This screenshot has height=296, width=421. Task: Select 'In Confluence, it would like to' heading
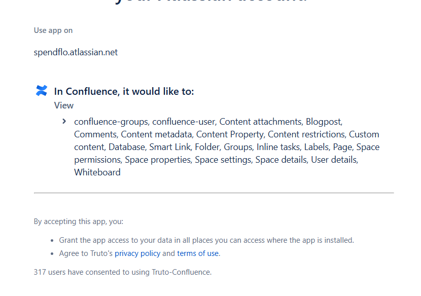[x=124, y=91]
